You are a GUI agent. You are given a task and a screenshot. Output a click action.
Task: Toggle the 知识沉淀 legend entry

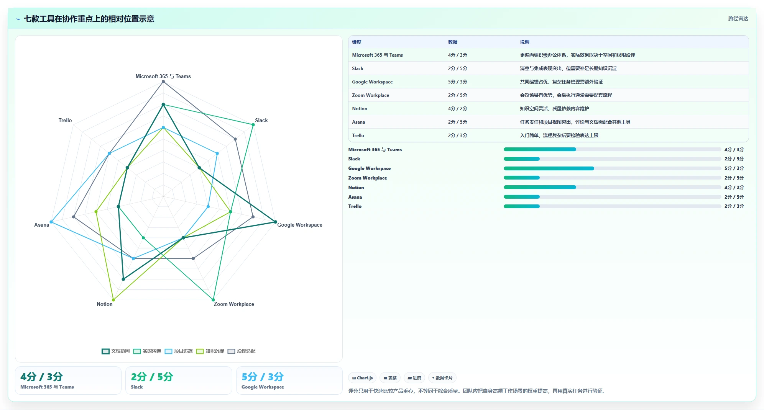click(x=210, y=351)
